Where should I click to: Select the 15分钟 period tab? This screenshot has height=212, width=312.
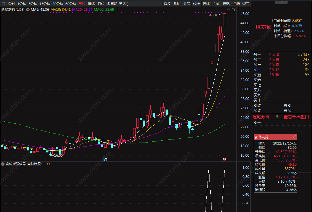click(44, 4)
